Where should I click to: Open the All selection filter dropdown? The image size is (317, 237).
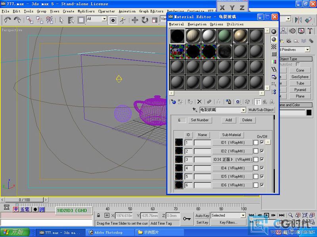(x=104, y=19)
